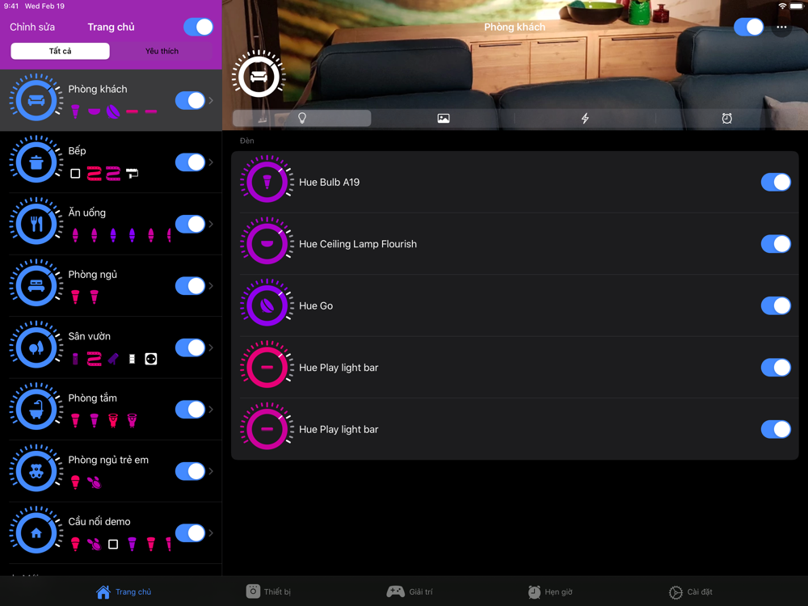This screenshot has height=606, width=808.
Task: Switch off the first Hue Play light bar
Action: 776,368
